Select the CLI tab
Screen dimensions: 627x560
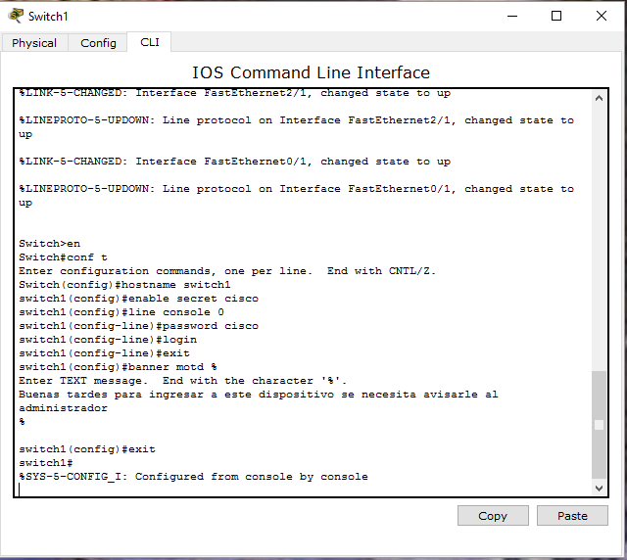tap(150, 42)
